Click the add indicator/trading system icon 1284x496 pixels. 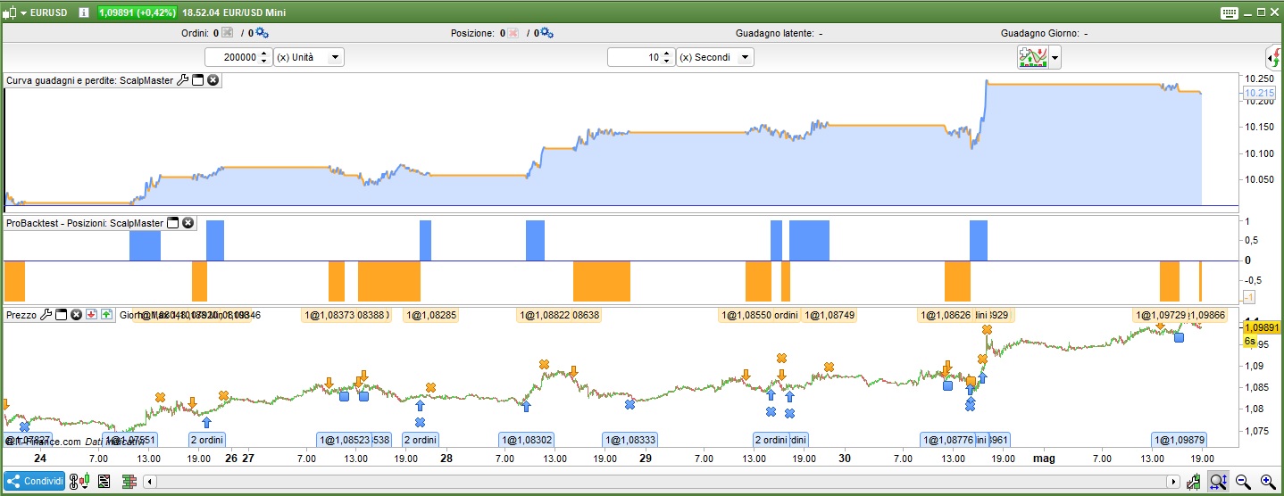(1033, 58)
